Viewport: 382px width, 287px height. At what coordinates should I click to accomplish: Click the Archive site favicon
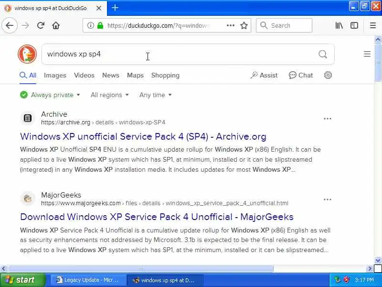coord(28,118)
